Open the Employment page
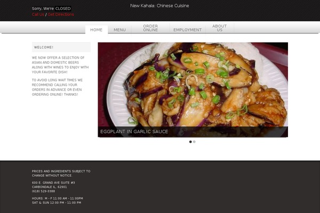 [188, 30]
